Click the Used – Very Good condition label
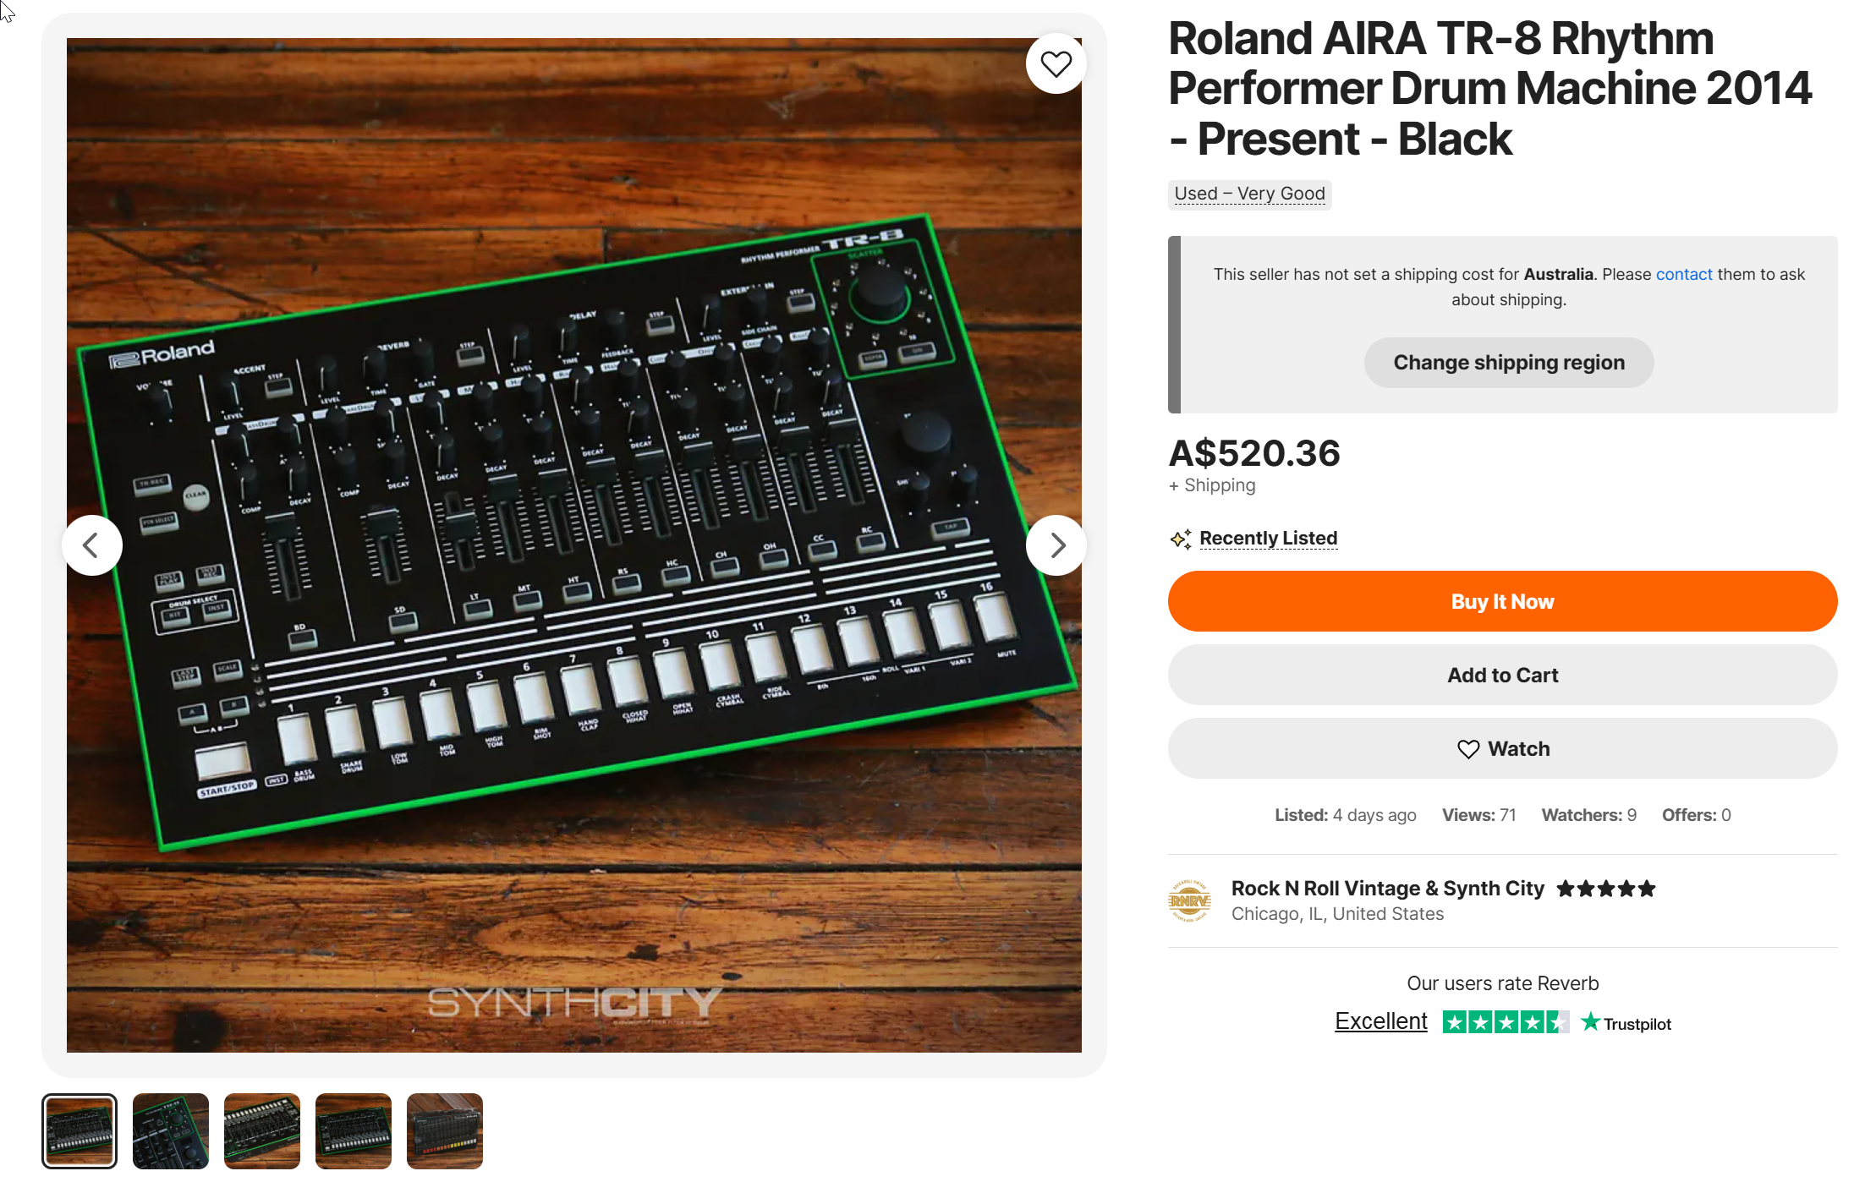 click(x=1249, y=194)
